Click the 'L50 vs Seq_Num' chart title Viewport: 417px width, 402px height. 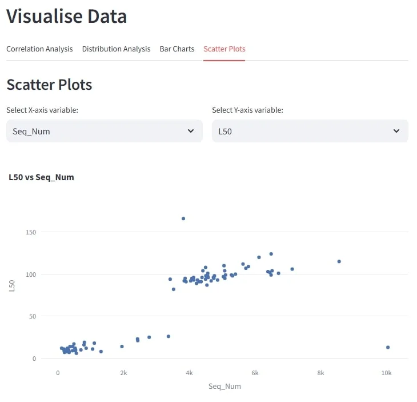[41, 177]
